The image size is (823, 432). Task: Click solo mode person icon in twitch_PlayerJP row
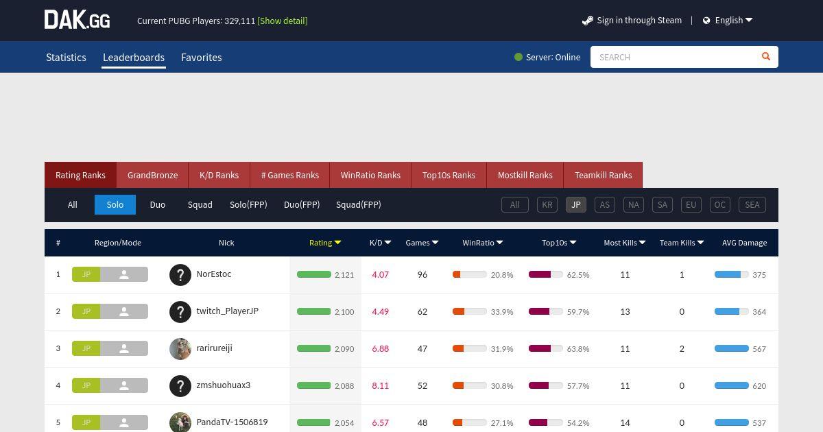[124, 311]
